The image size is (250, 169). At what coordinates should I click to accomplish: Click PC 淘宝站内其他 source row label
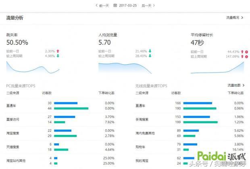tap(16, 161)
